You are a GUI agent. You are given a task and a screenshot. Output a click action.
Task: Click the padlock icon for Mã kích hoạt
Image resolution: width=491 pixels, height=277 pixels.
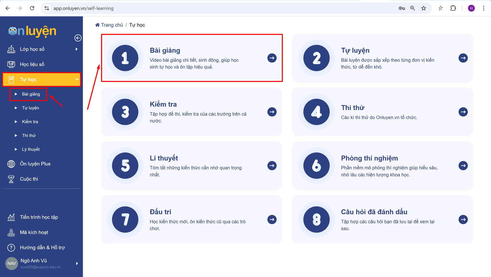point(11,232)
